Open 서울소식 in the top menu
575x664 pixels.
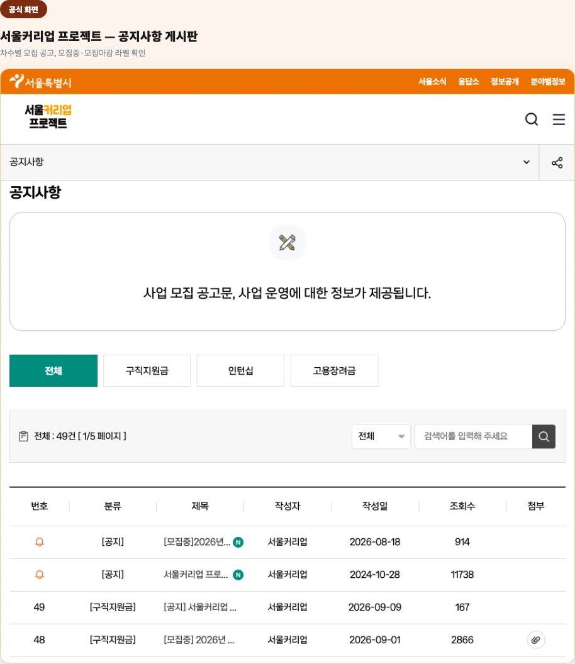click(x=432, y=81)
